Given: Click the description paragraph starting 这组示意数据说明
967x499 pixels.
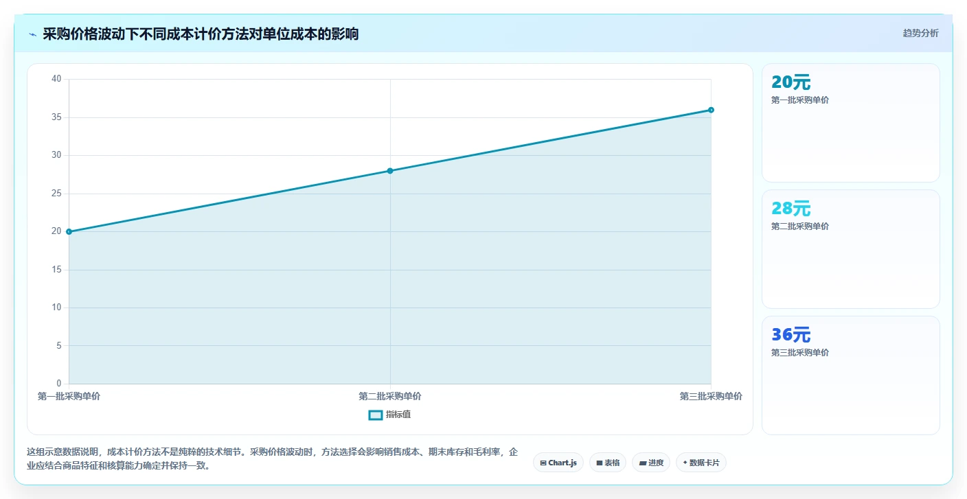Looking at the screenshot, I should (273, 459).
